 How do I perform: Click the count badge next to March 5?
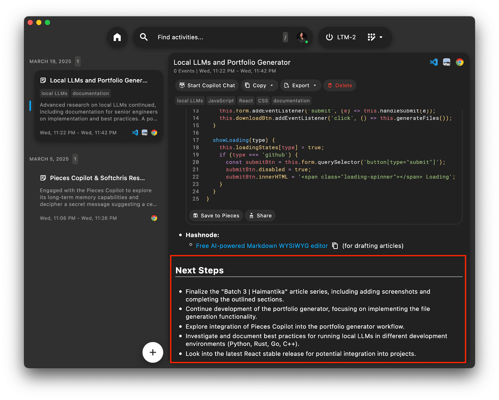[x=75, y=159]
